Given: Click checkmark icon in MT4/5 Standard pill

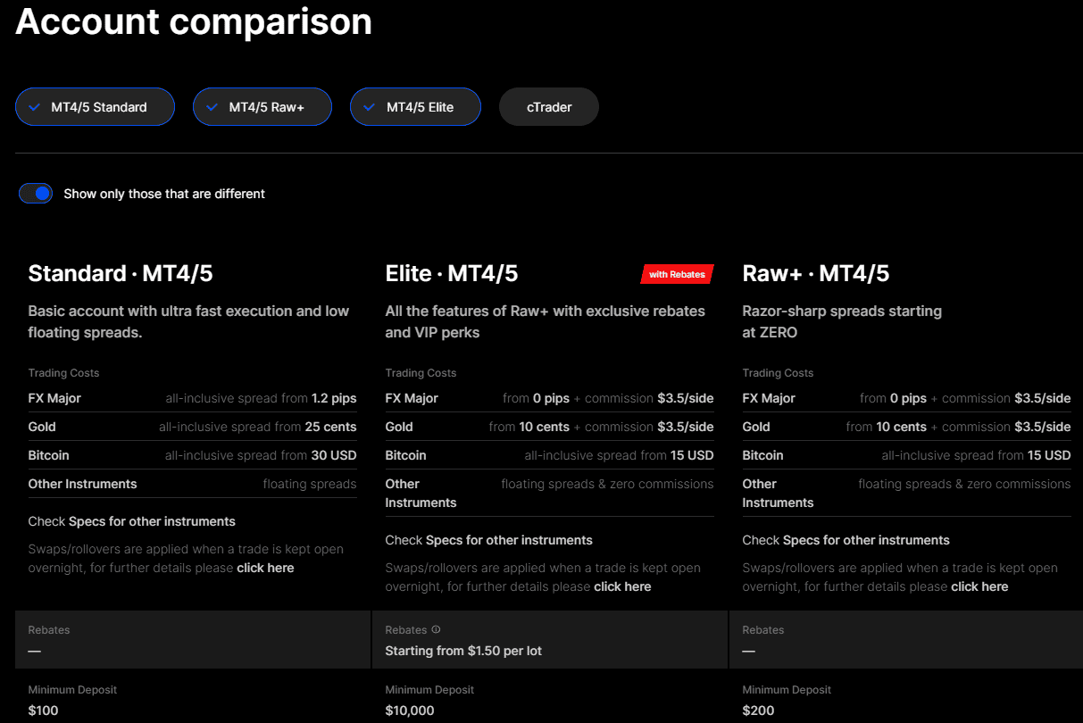Looking at the screenshot, I should click(x=34, y=106).
